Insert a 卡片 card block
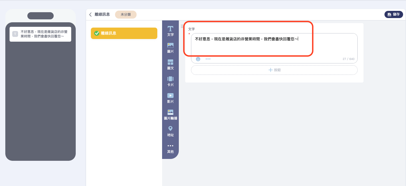This screenshot has width=406, height=186. tap(170, 81)
